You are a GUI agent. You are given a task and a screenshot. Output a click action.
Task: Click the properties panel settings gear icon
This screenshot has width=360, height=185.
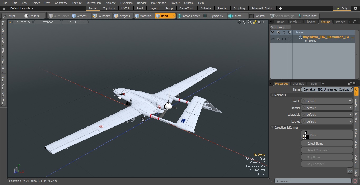click(354, 83)
